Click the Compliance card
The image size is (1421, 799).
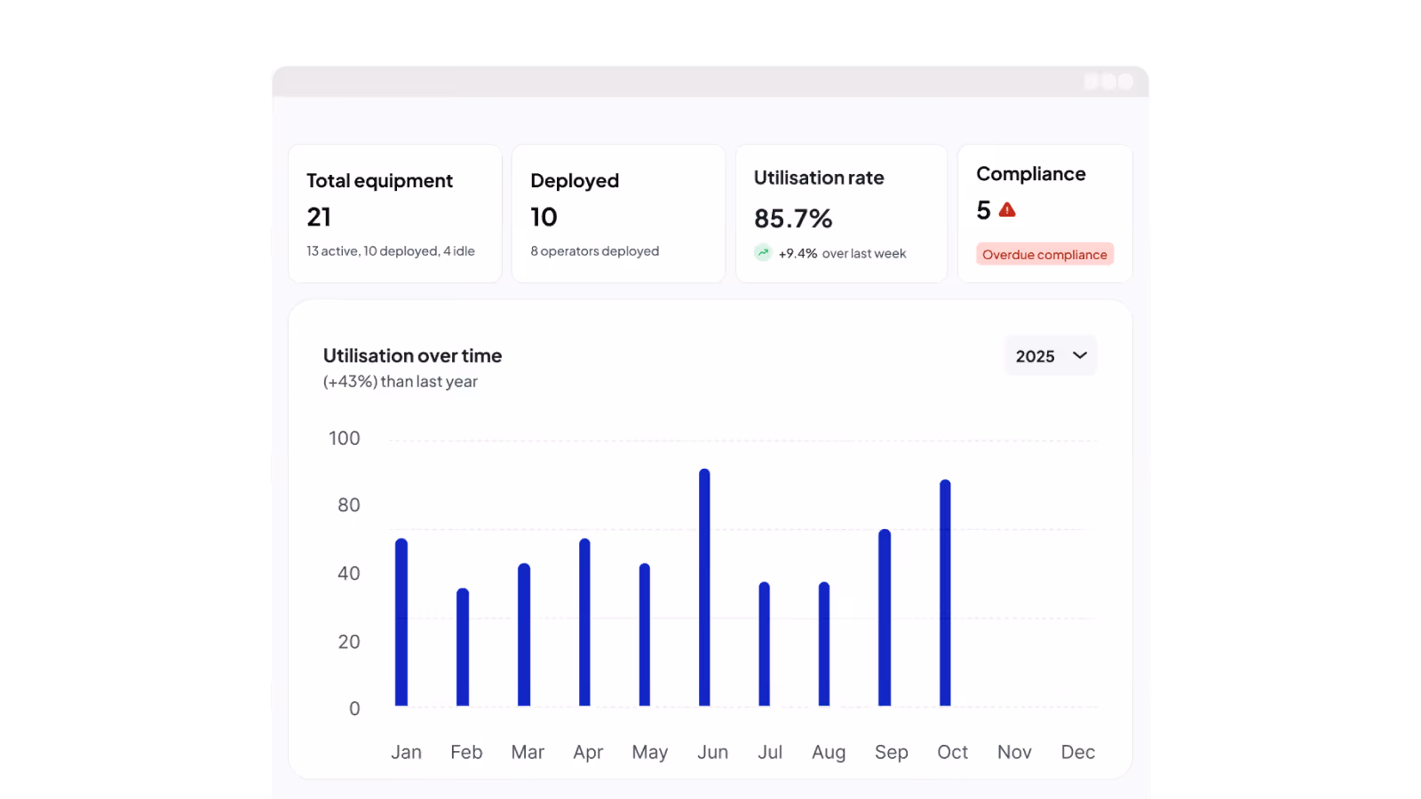coord(1044,213)
